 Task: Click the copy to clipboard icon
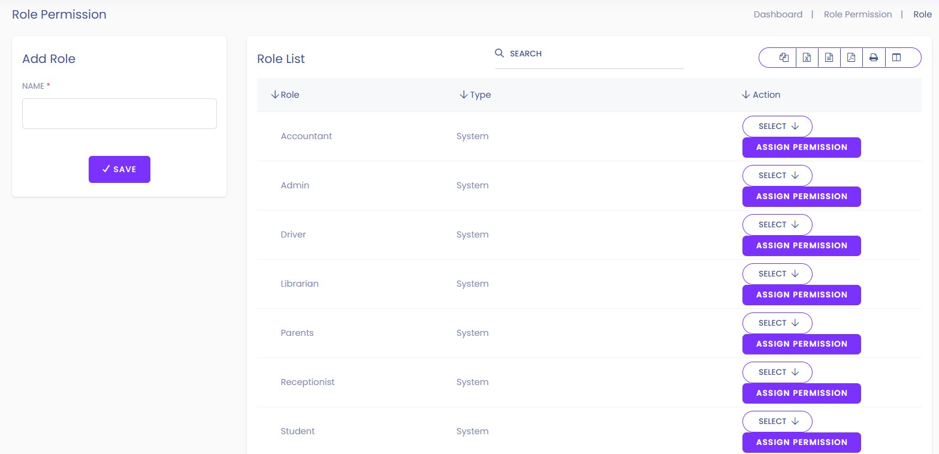784,58
